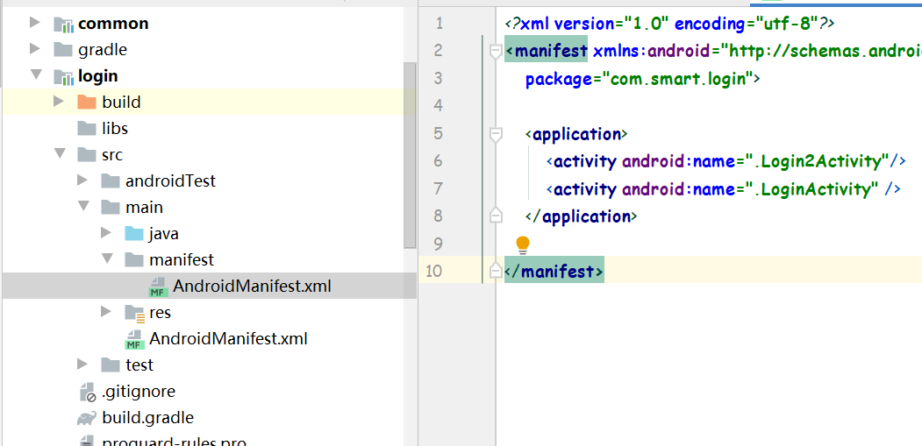
Task: Click fold end marker at line 10
Action: [x=496, y=270]
